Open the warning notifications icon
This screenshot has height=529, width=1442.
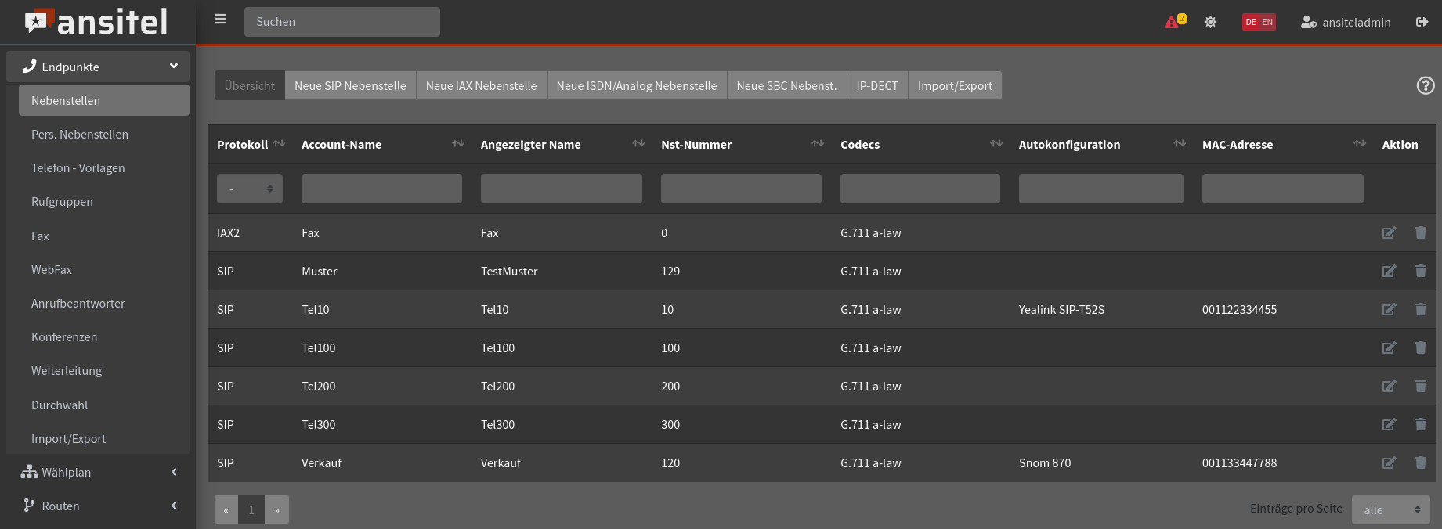click(1173, 22)
